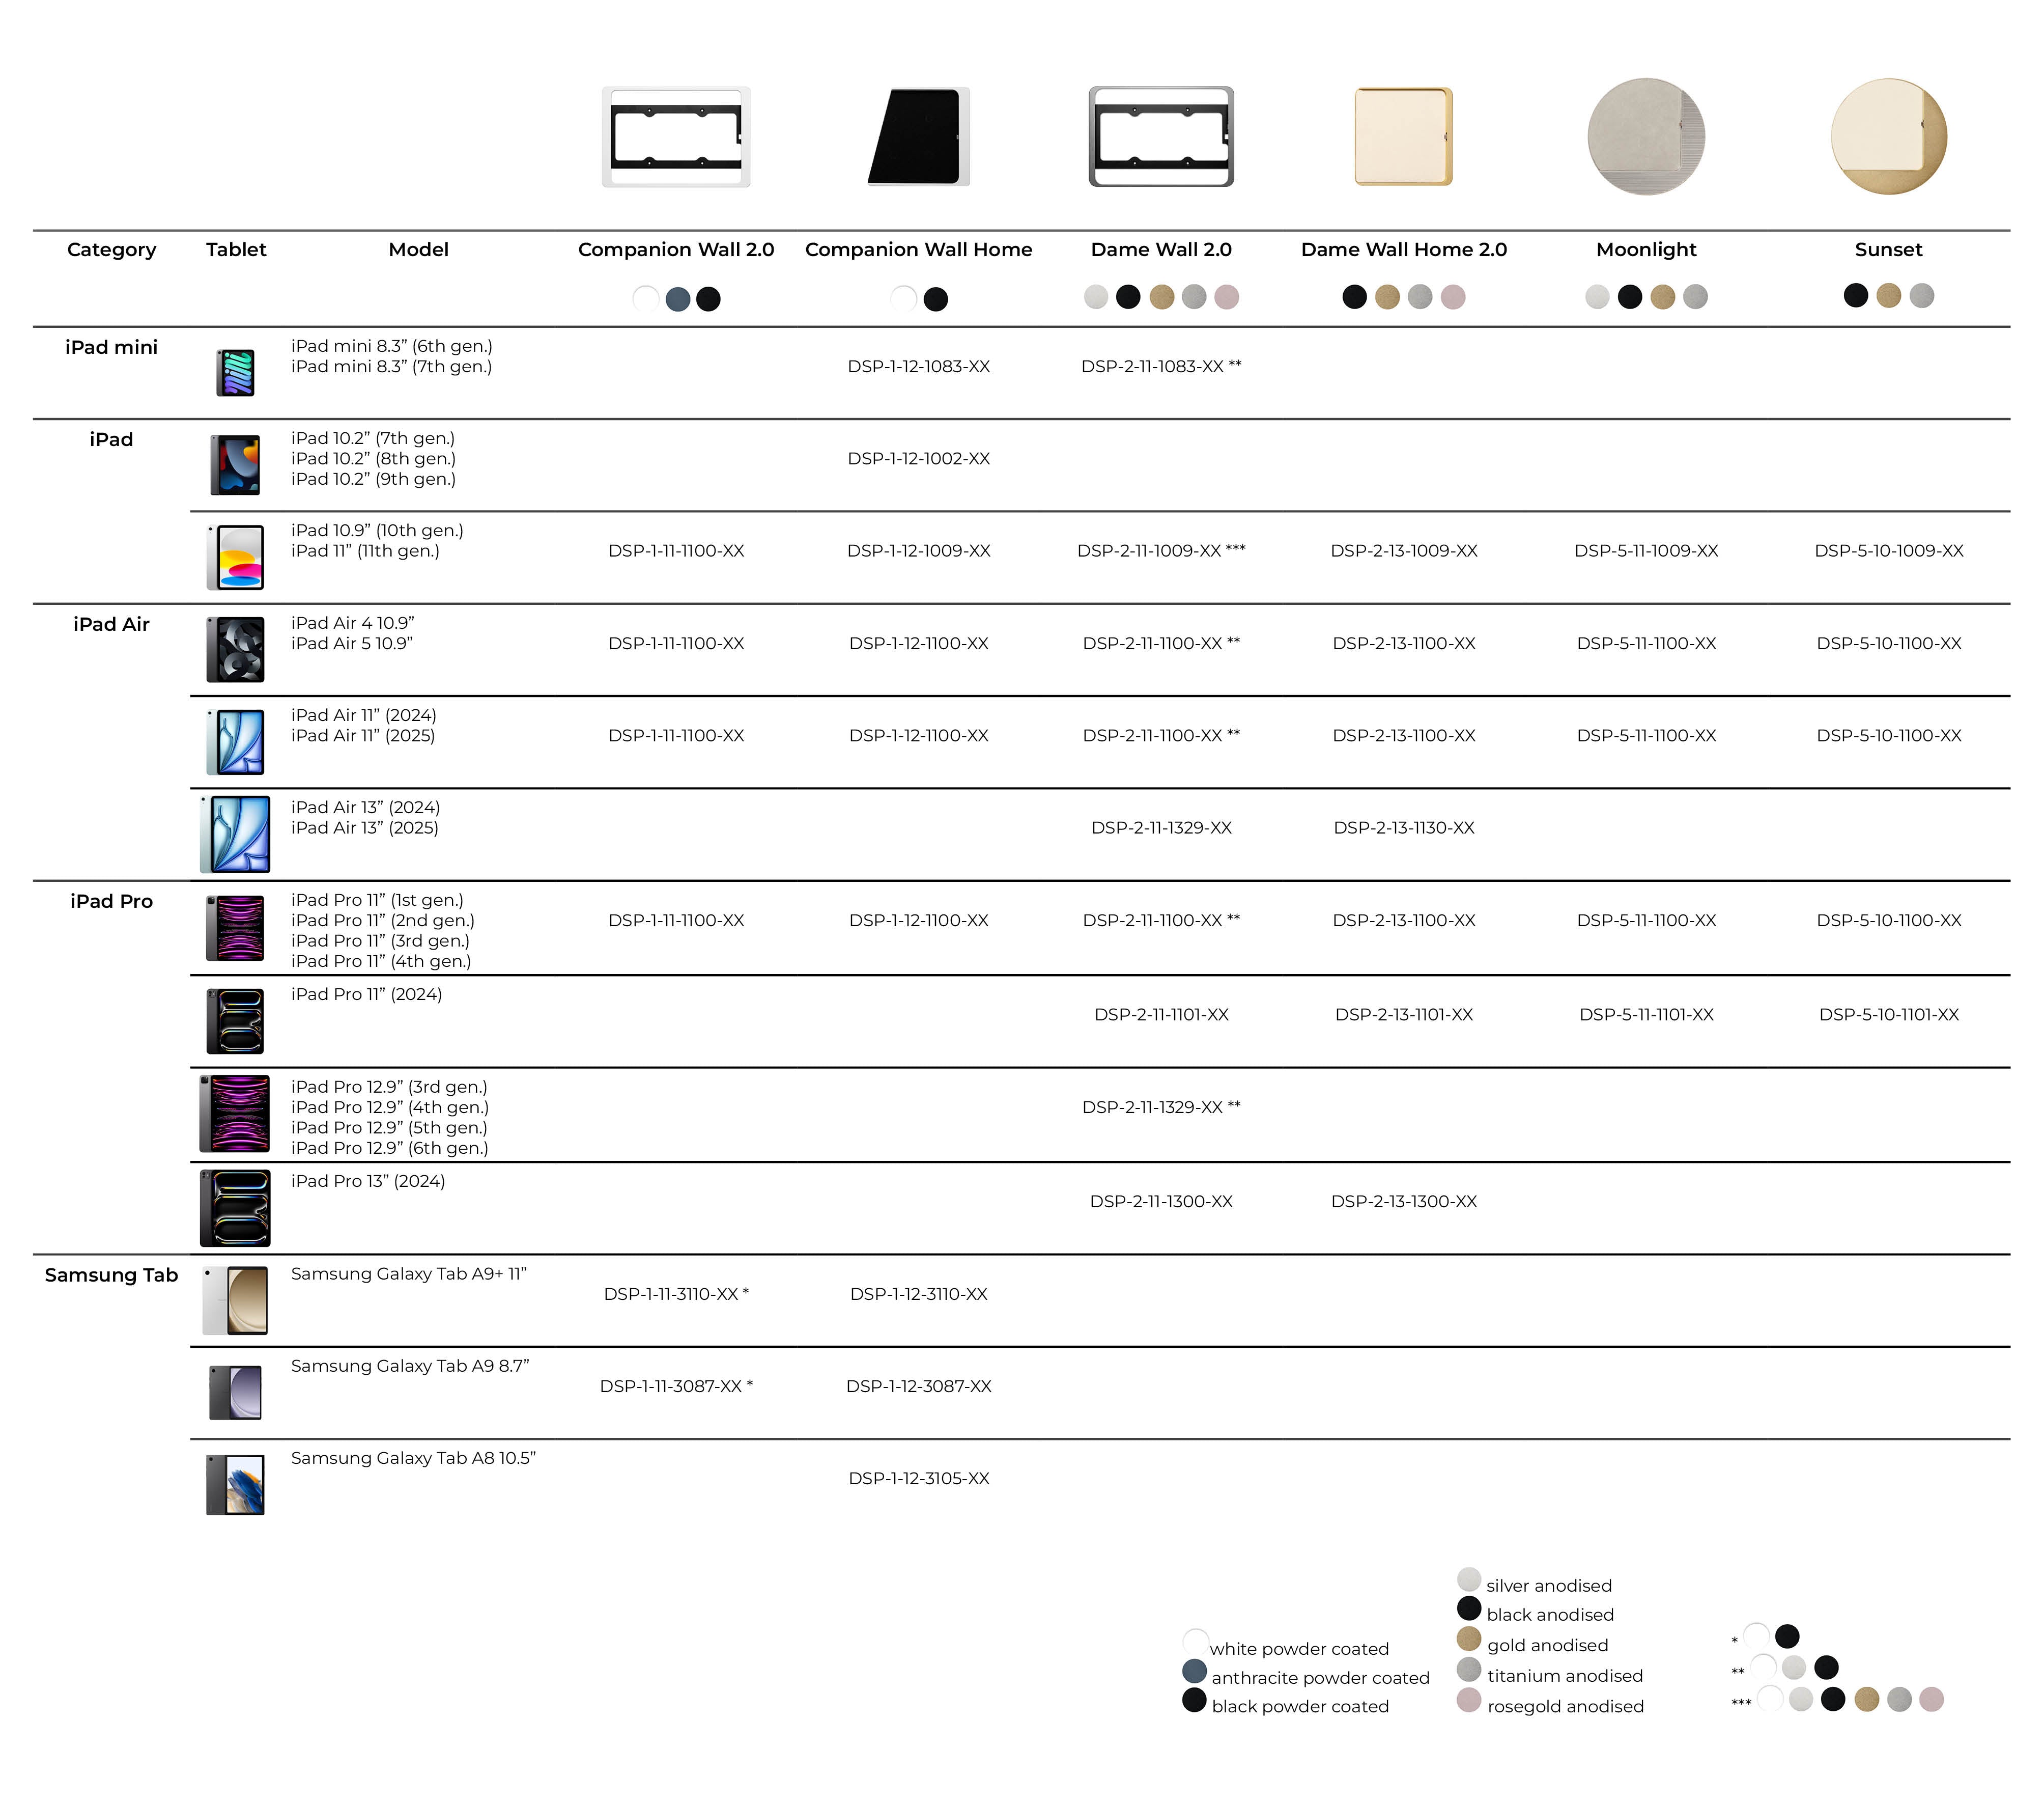Select the Dame Wall 2.0 frame image

(1161, 137)
